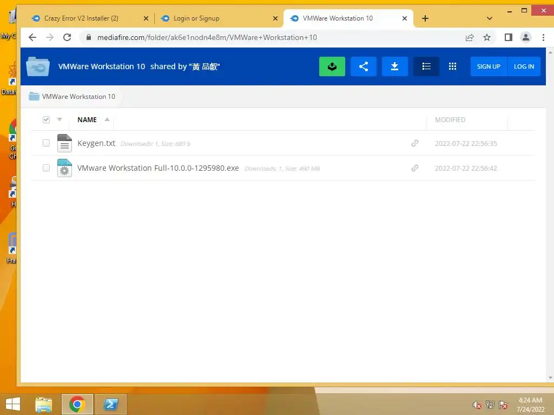Screen dimensions: 554x415
Task: Copy link icon for Keygen.txt
Action: pyautogui.click(x=415, y=143)
